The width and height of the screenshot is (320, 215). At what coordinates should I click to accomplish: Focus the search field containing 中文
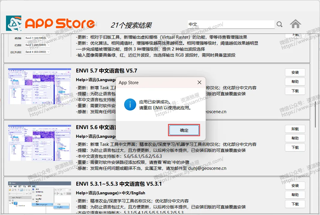point(231,25)
